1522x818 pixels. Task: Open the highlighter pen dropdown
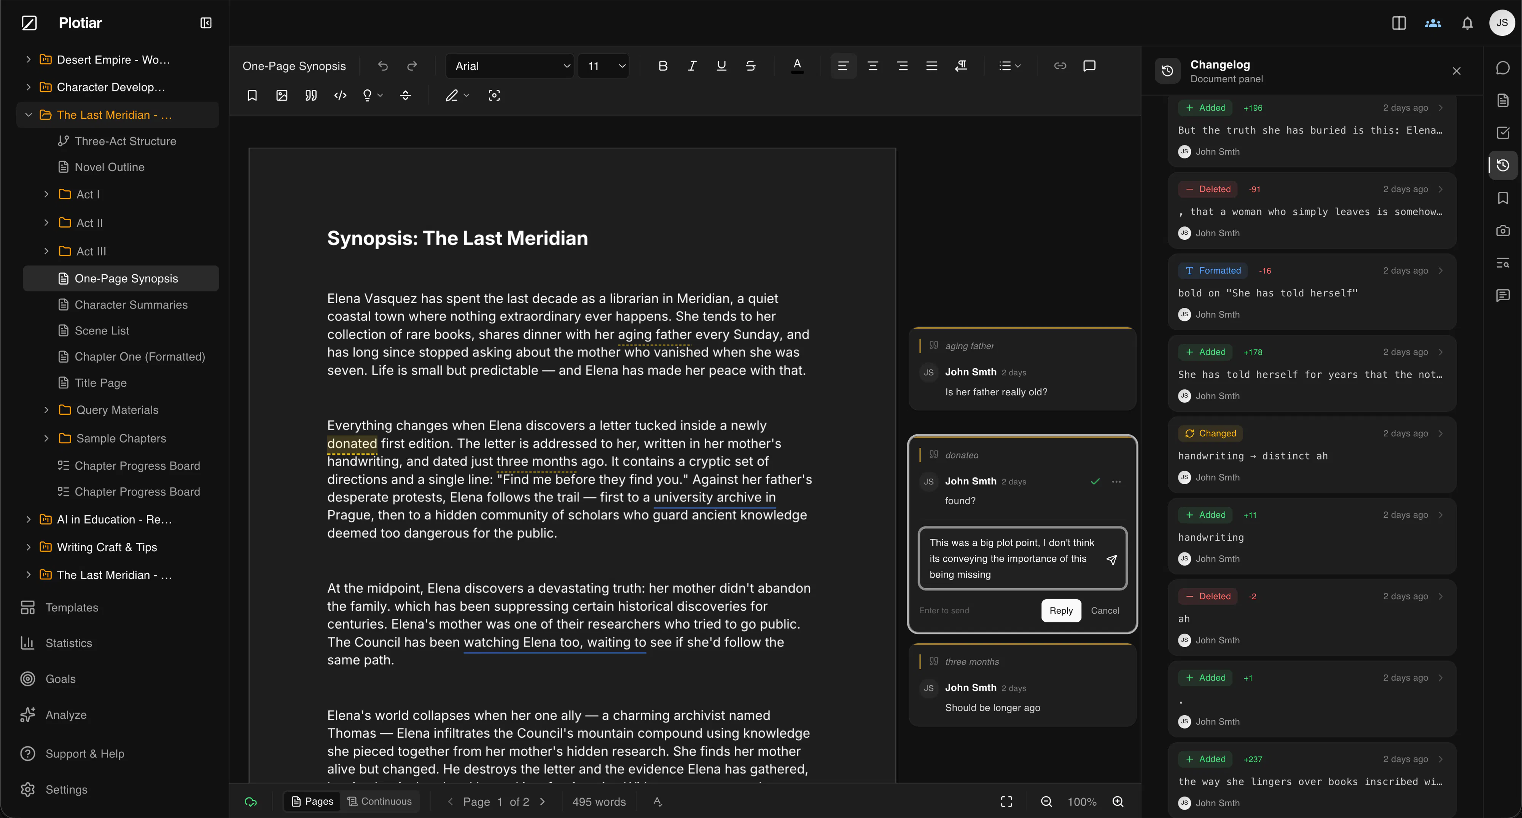[457, 95]
